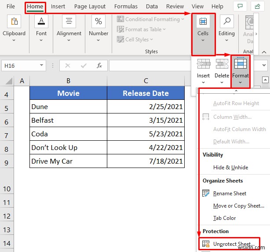Image resolution: width=270 pixels, height=252 pixels.
Task: Click the vertical scrollbar up arrow
Action: 265,80
